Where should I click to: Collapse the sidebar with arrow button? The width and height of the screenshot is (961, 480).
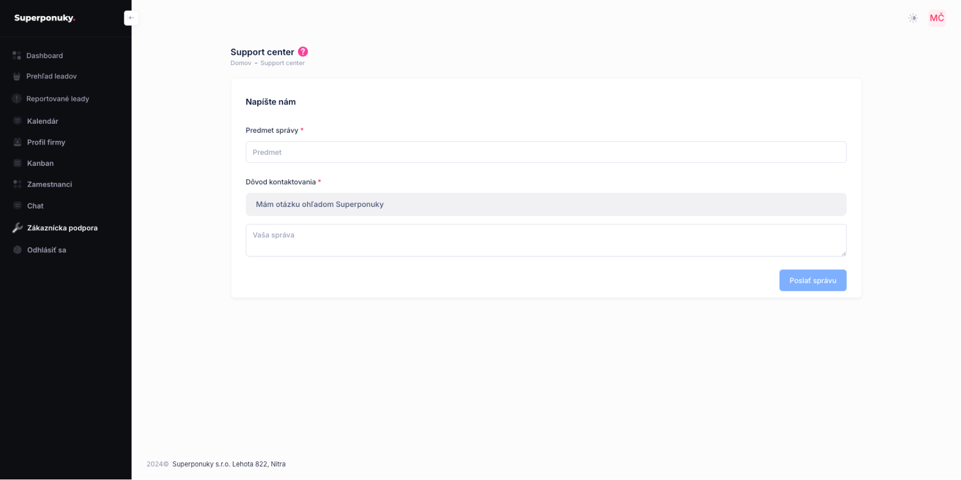[131, 18]
